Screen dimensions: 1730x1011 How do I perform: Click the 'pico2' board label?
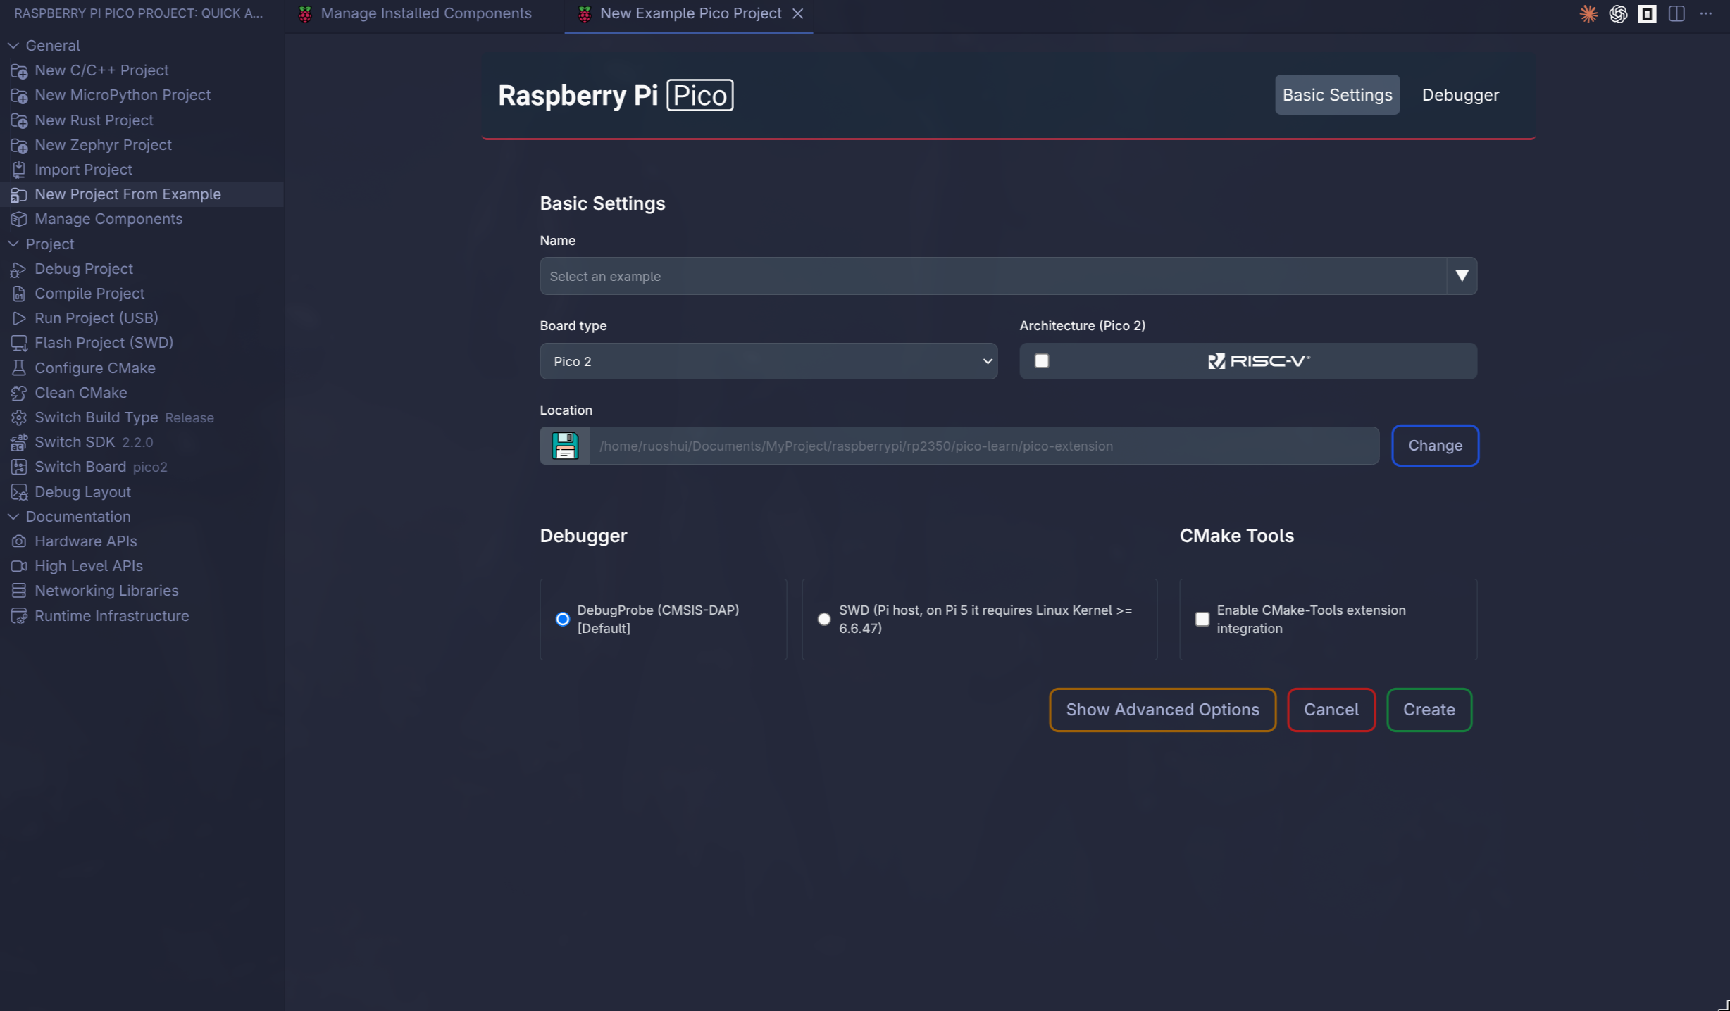click(x=150, y=467)
